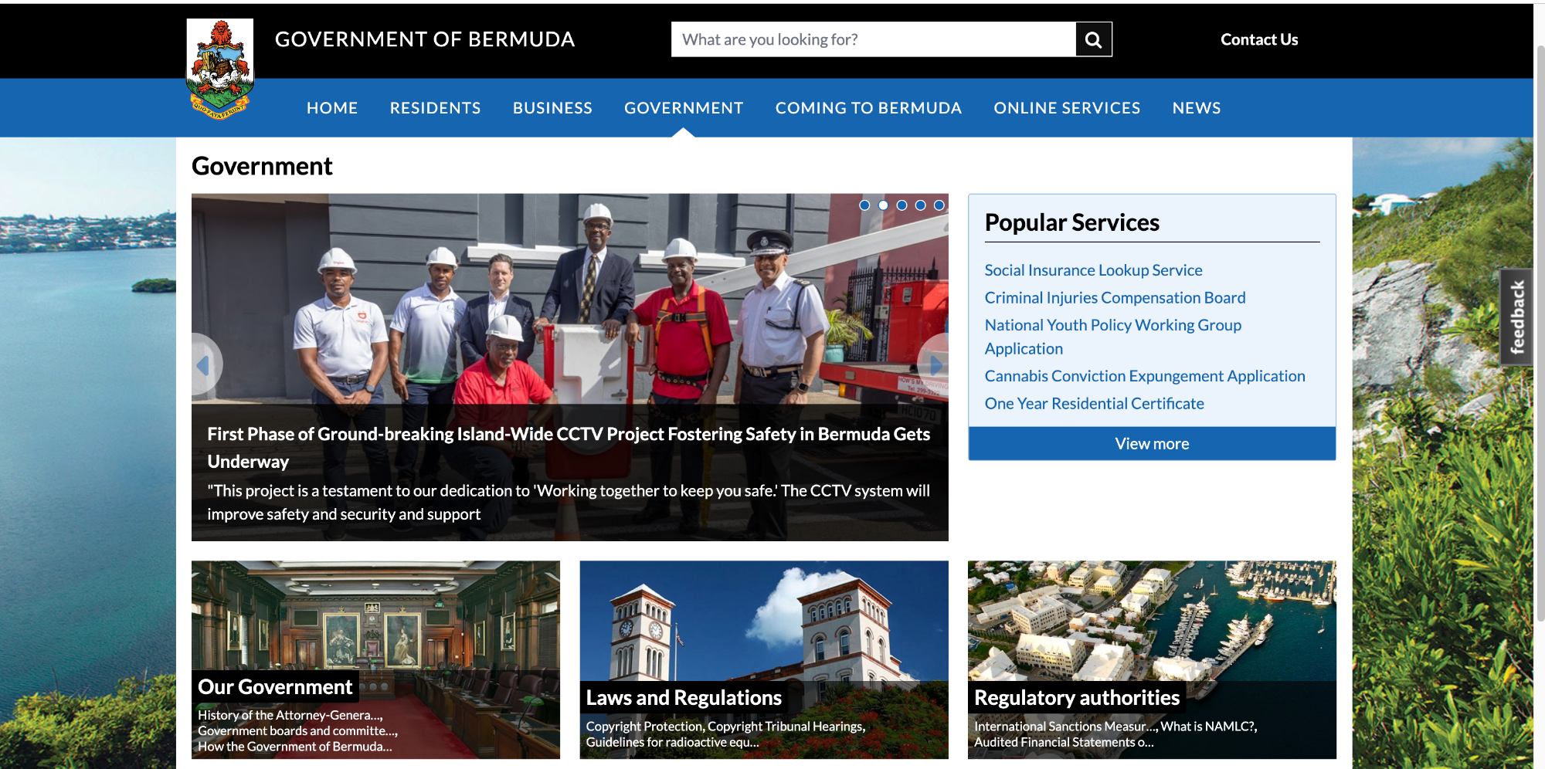Viewport: 1545px width, 769px height.
Task: Open the Laws and Regulations tile
Action: click(764, 660)
